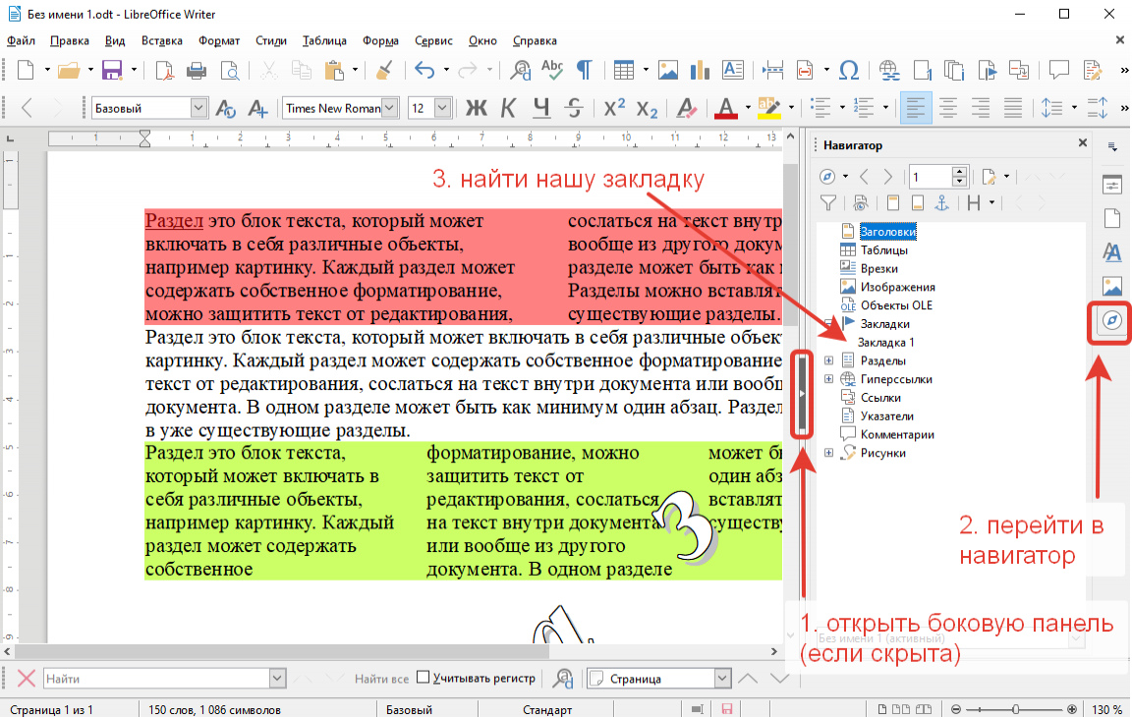Open the Вставка menu

point(162,40)
